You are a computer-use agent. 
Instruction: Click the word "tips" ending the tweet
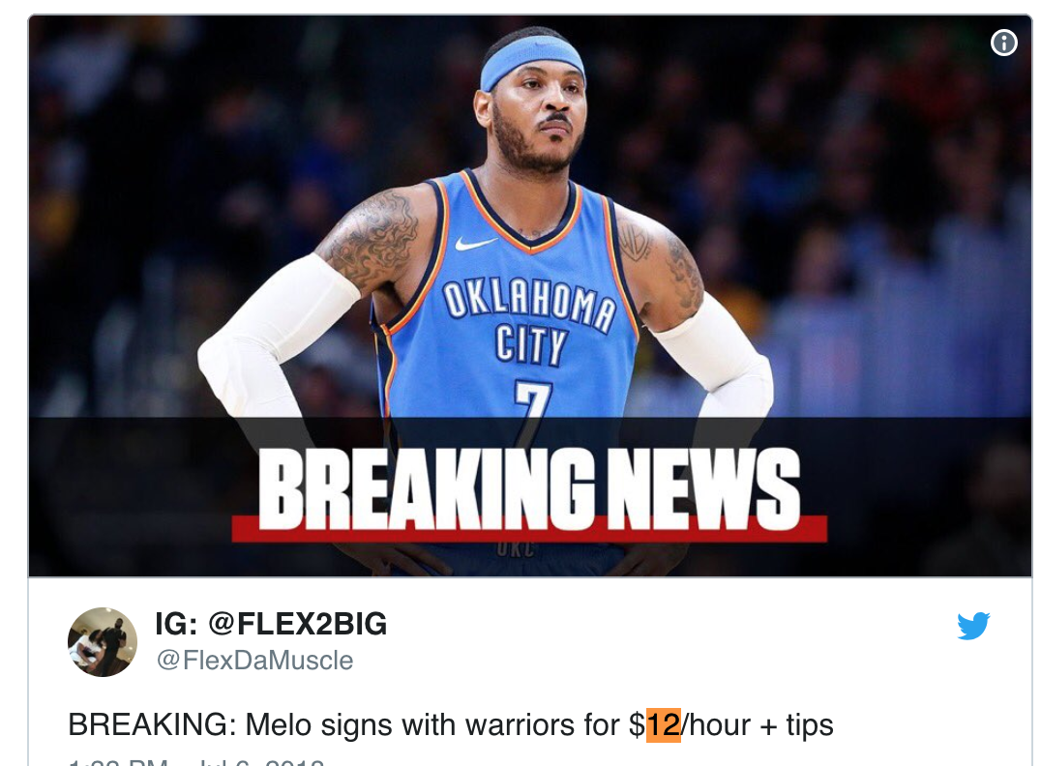coord(810,725)
